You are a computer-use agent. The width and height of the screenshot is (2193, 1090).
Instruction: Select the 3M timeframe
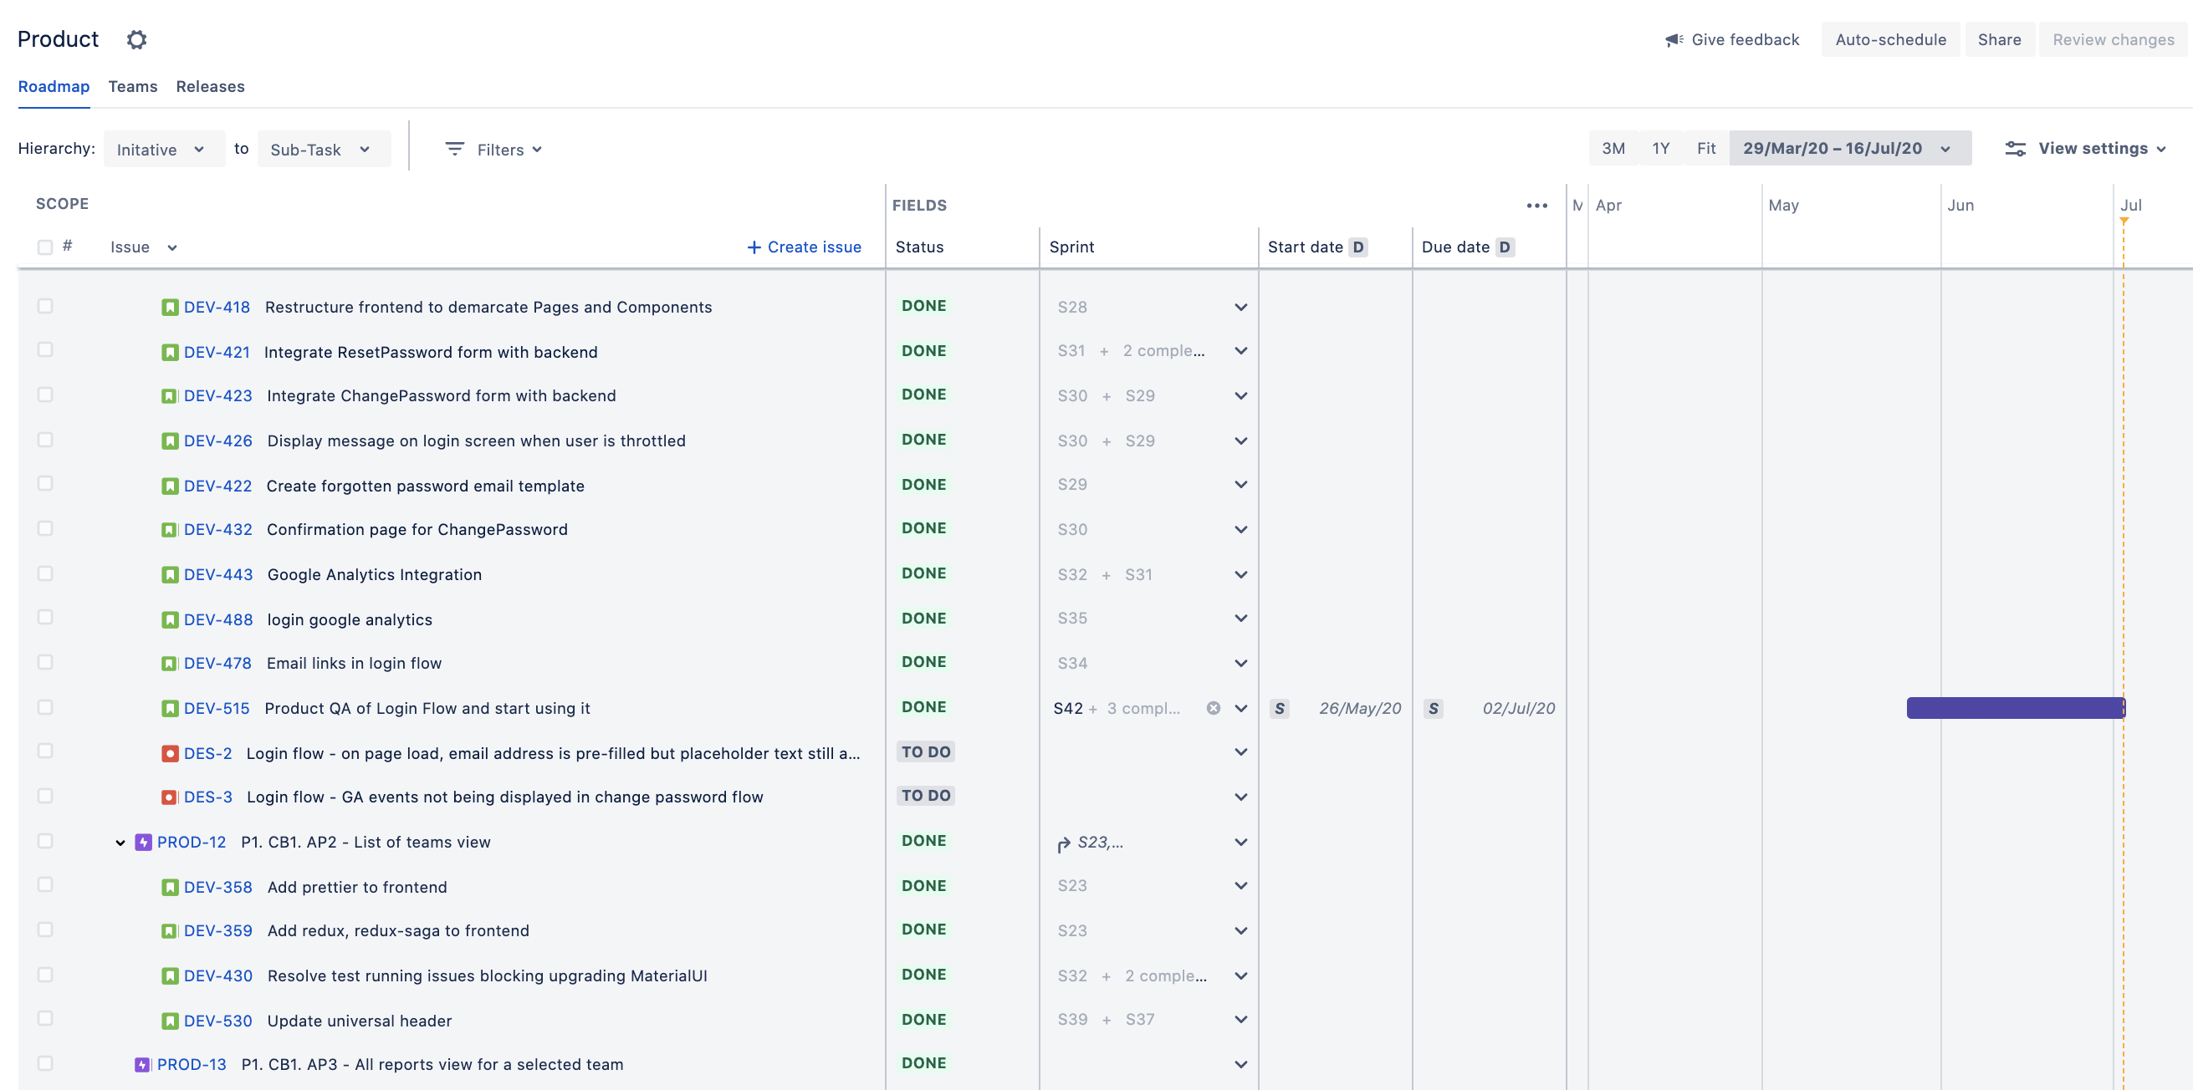(x=1613, y=148)
